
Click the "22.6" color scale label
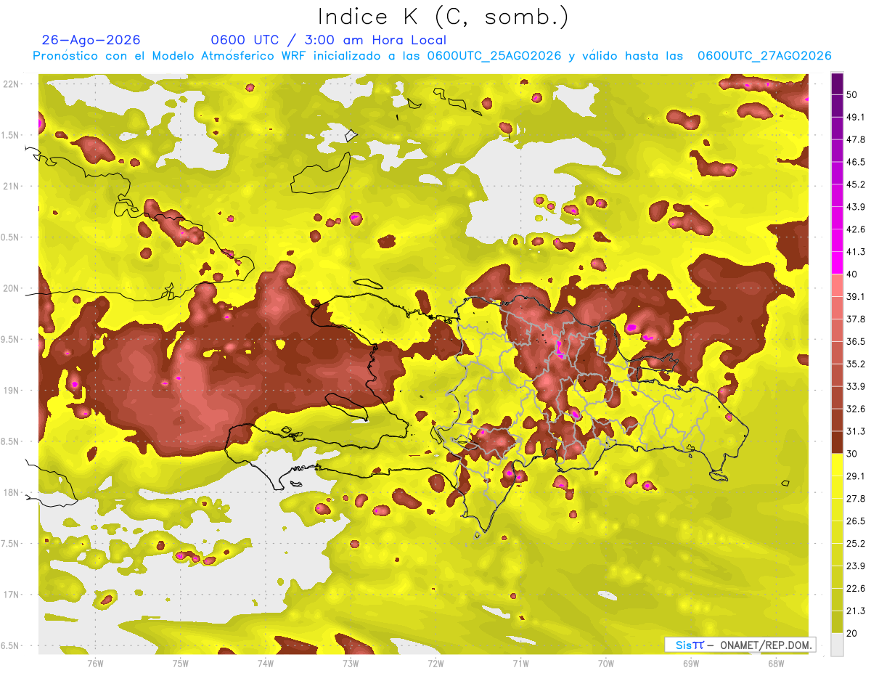(856, 588)
